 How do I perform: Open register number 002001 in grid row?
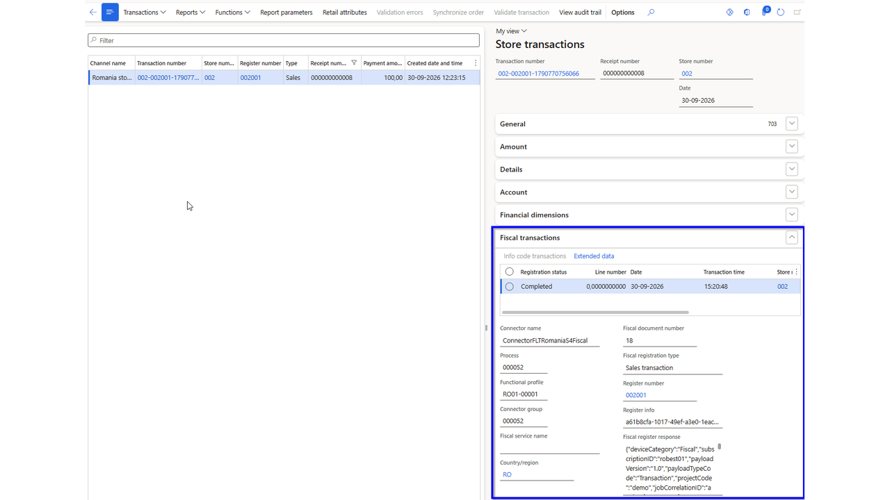[250, 78]
